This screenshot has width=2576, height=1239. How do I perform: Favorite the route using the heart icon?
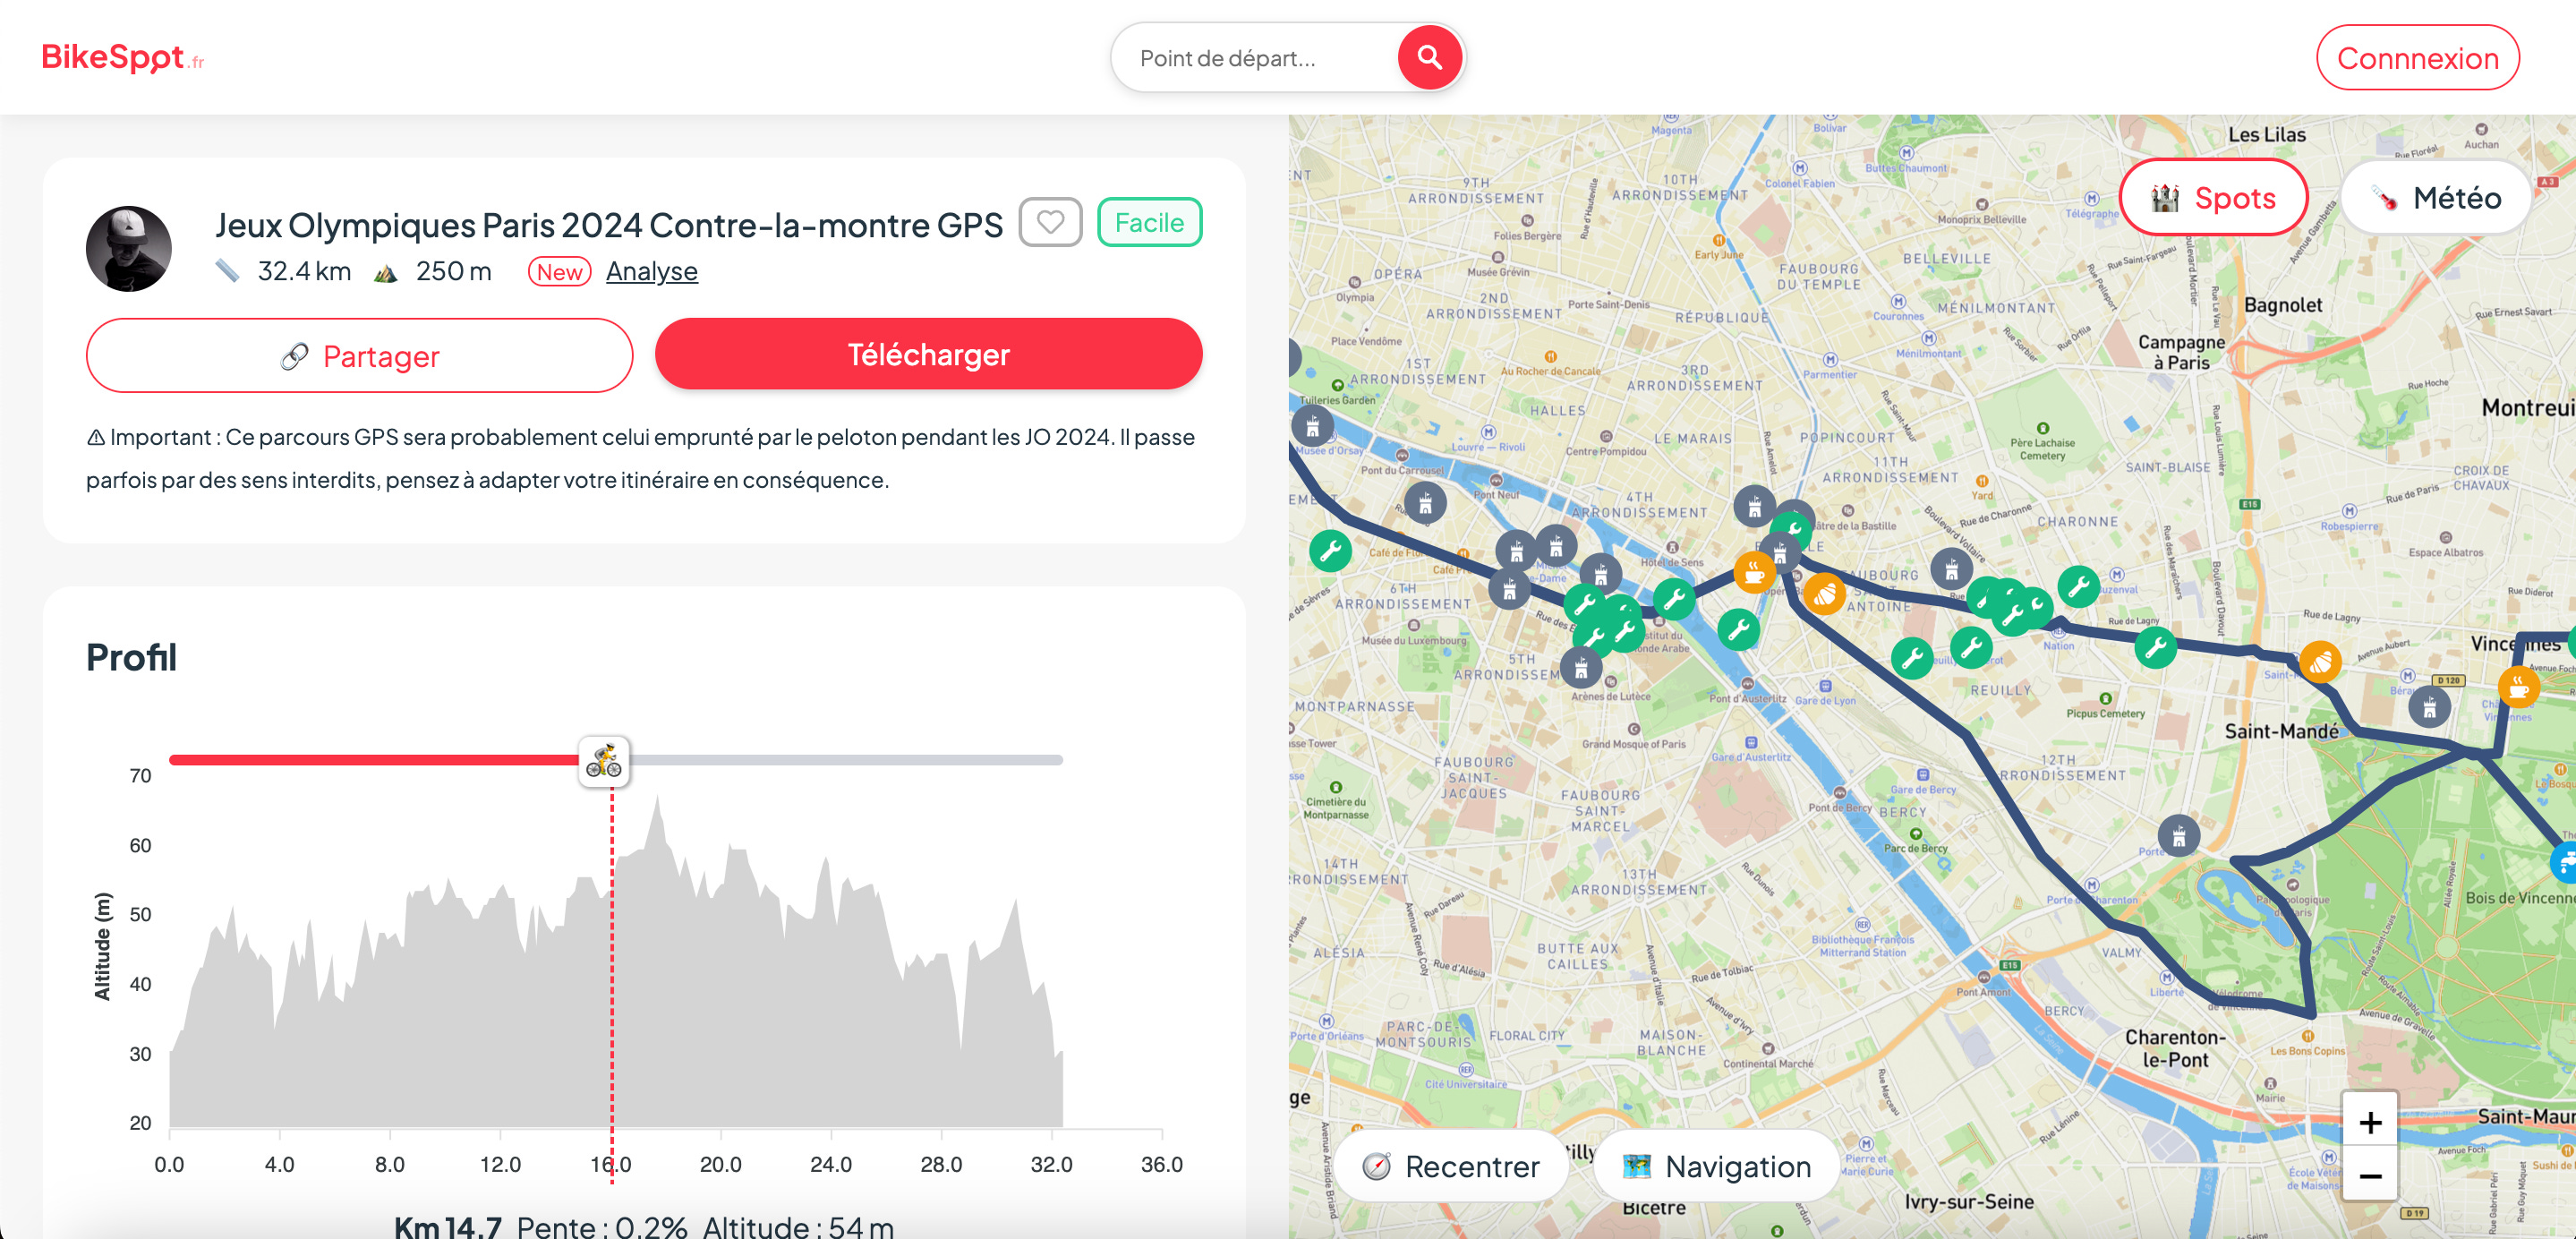tap(1050, 222)
